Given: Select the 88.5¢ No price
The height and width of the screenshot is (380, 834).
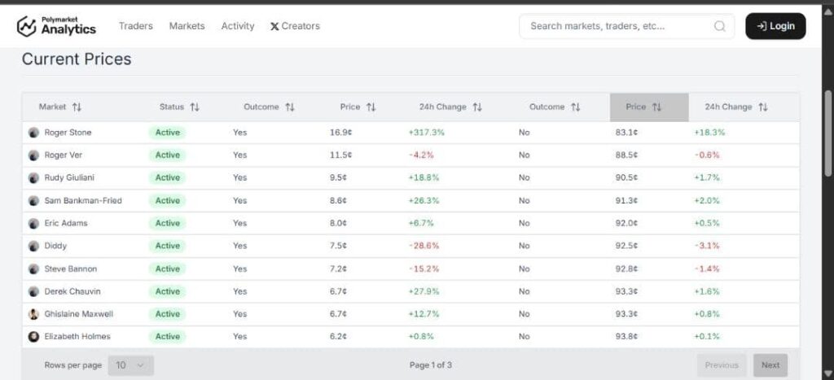Looking at the screenshot, I should point(626,155).
